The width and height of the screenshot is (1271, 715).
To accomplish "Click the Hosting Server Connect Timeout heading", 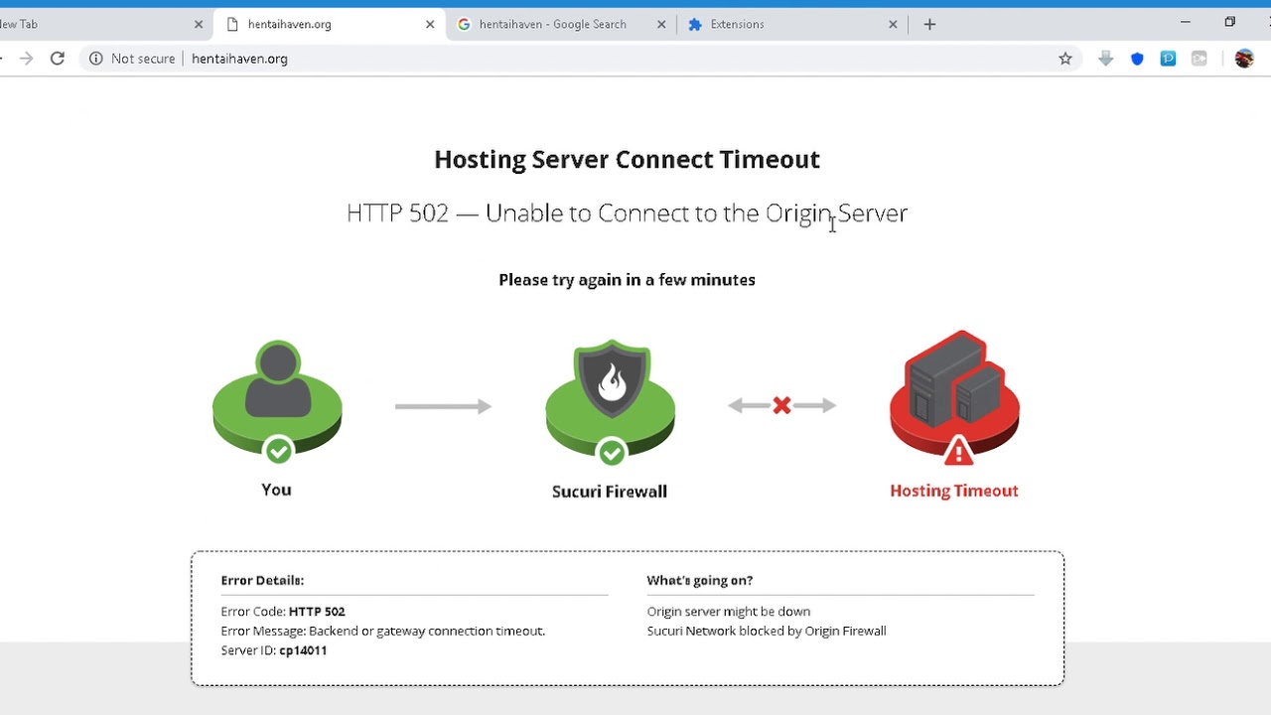I will click(627, 159).
